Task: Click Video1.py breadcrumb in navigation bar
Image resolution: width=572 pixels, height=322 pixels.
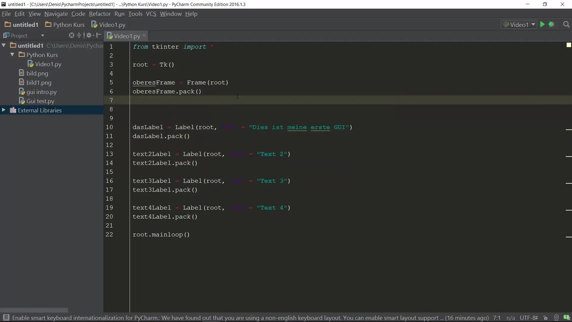Action: pyautogui.click(x=108, y=24)
